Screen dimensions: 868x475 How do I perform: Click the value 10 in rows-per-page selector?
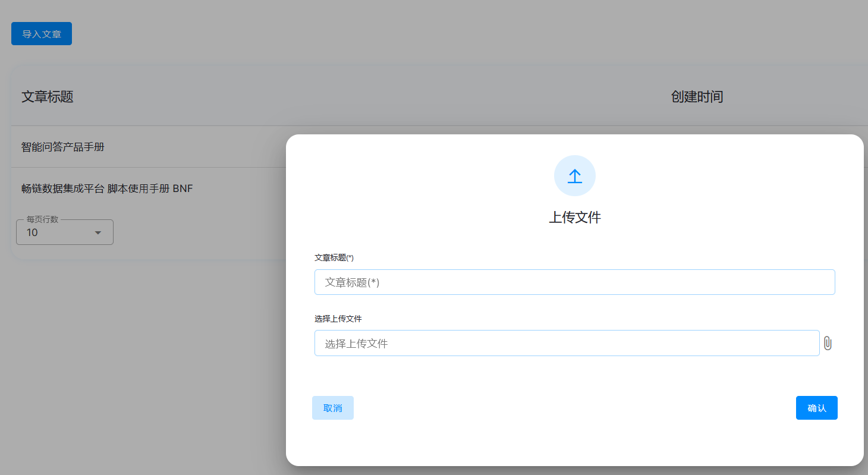[32, 232]
